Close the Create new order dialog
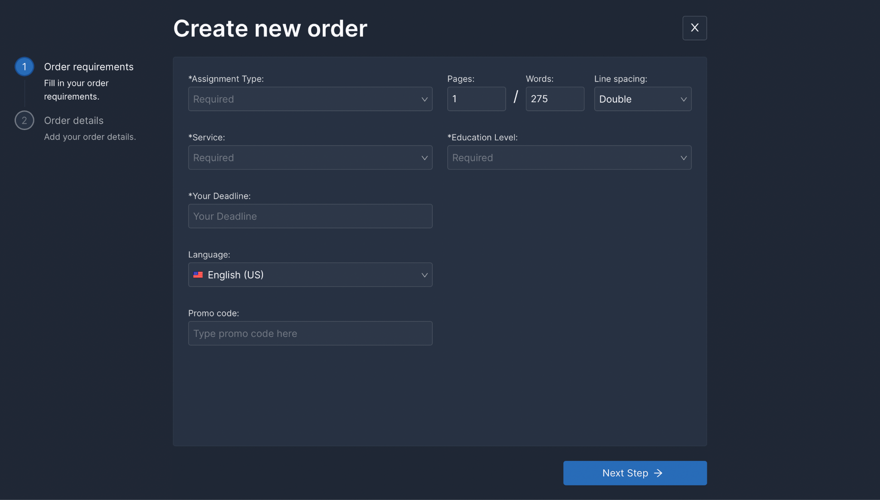 click(694, 28)
